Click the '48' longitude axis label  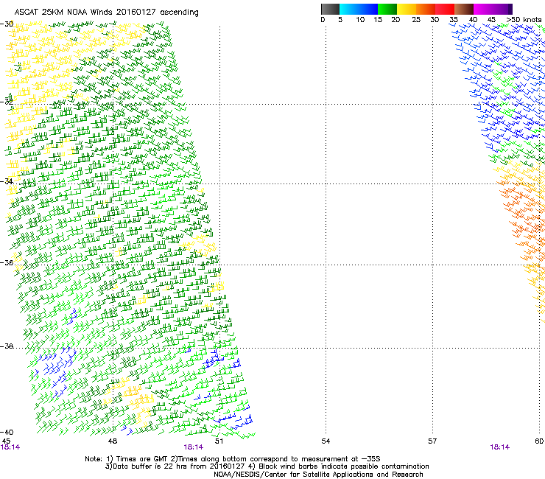113,441
